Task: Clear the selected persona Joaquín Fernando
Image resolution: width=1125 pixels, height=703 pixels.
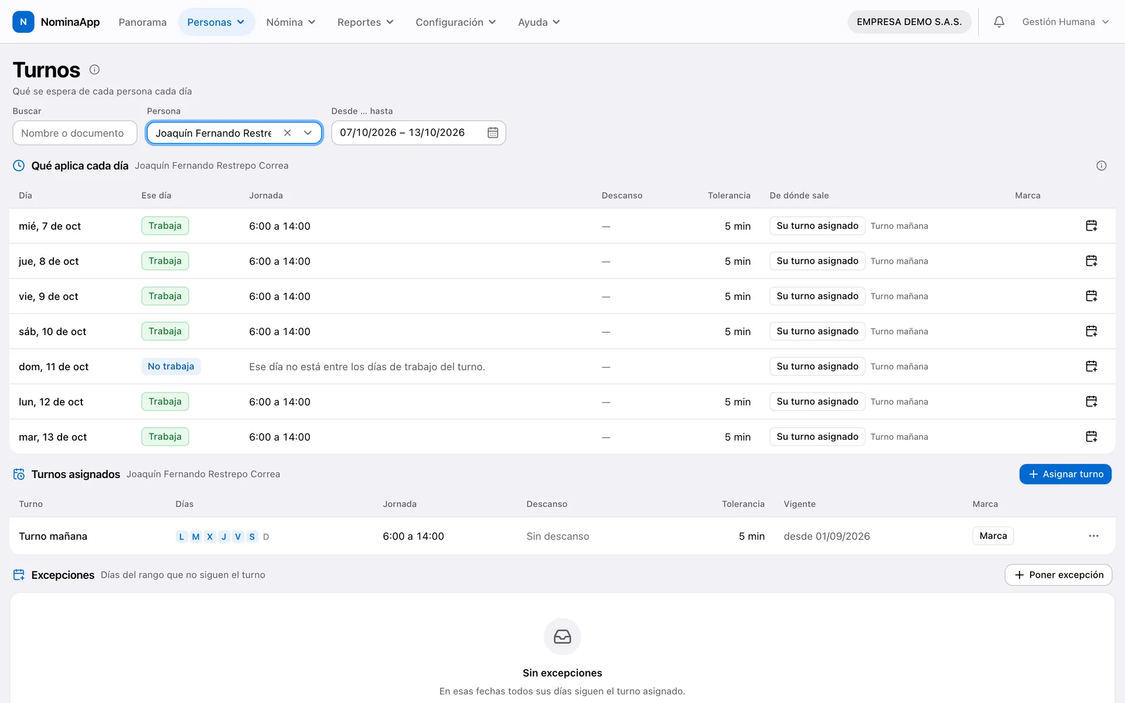Action: pos(287,133)
